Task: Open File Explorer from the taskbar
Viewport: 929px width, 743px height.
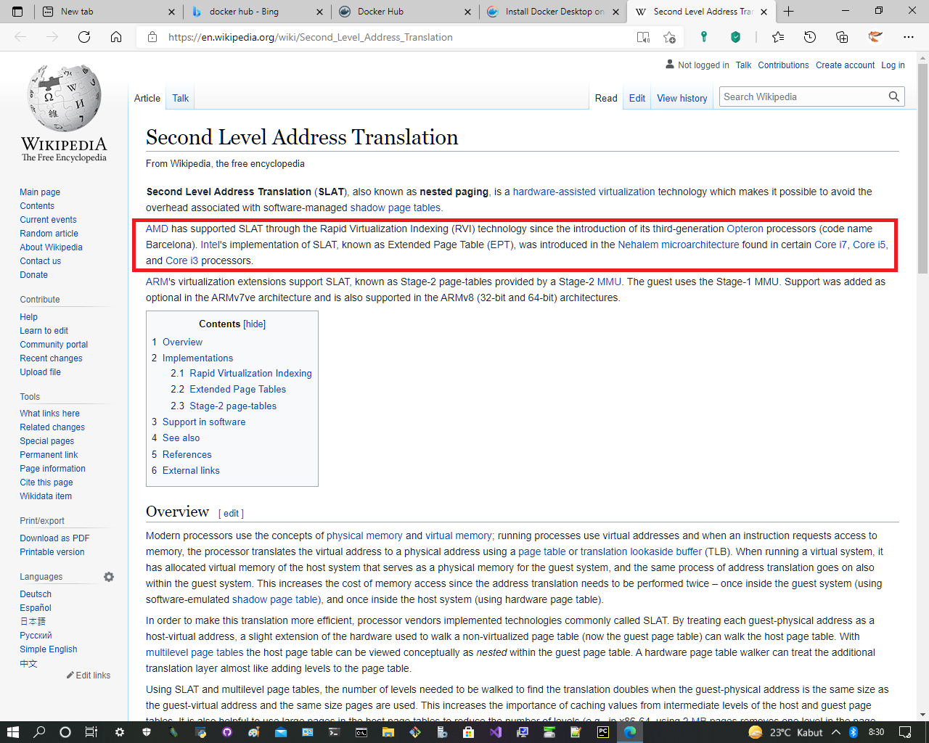Action: pyautogui.click(x=388, y=732)
